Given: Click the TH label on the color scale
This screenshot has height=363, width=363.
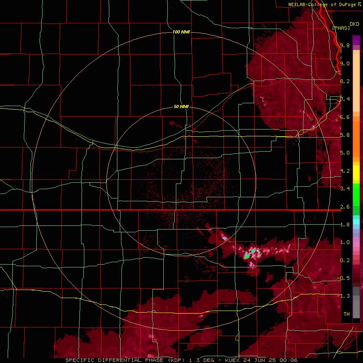Looking at the screenshot, I should click(x=346, y=314).
